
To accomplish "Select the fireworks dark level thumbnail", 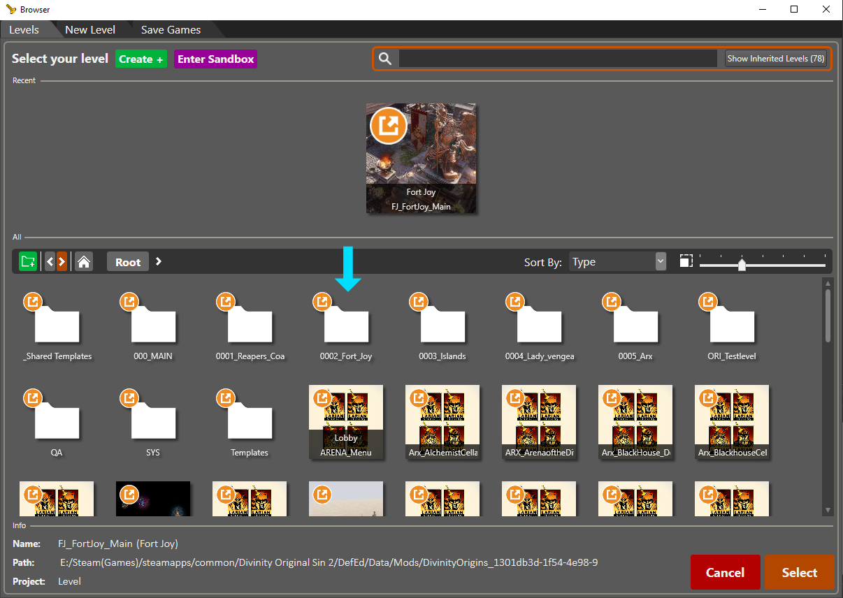I will [153, 499].
